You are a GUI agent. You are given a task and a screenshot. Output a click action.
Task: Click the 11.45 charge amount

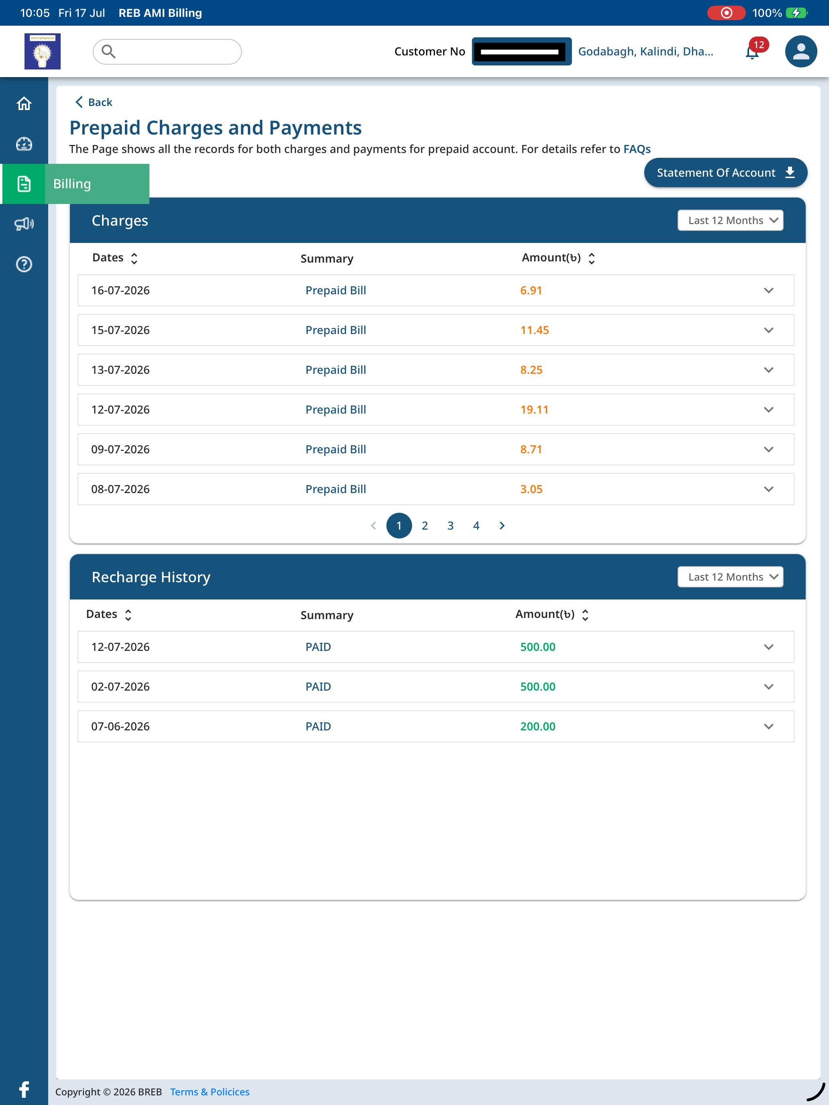(534, 330)
